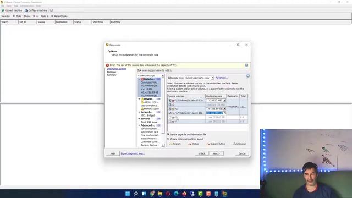Click the Help button
The image size is (352, 198).
pyautogui.click(x=112, y=153)
